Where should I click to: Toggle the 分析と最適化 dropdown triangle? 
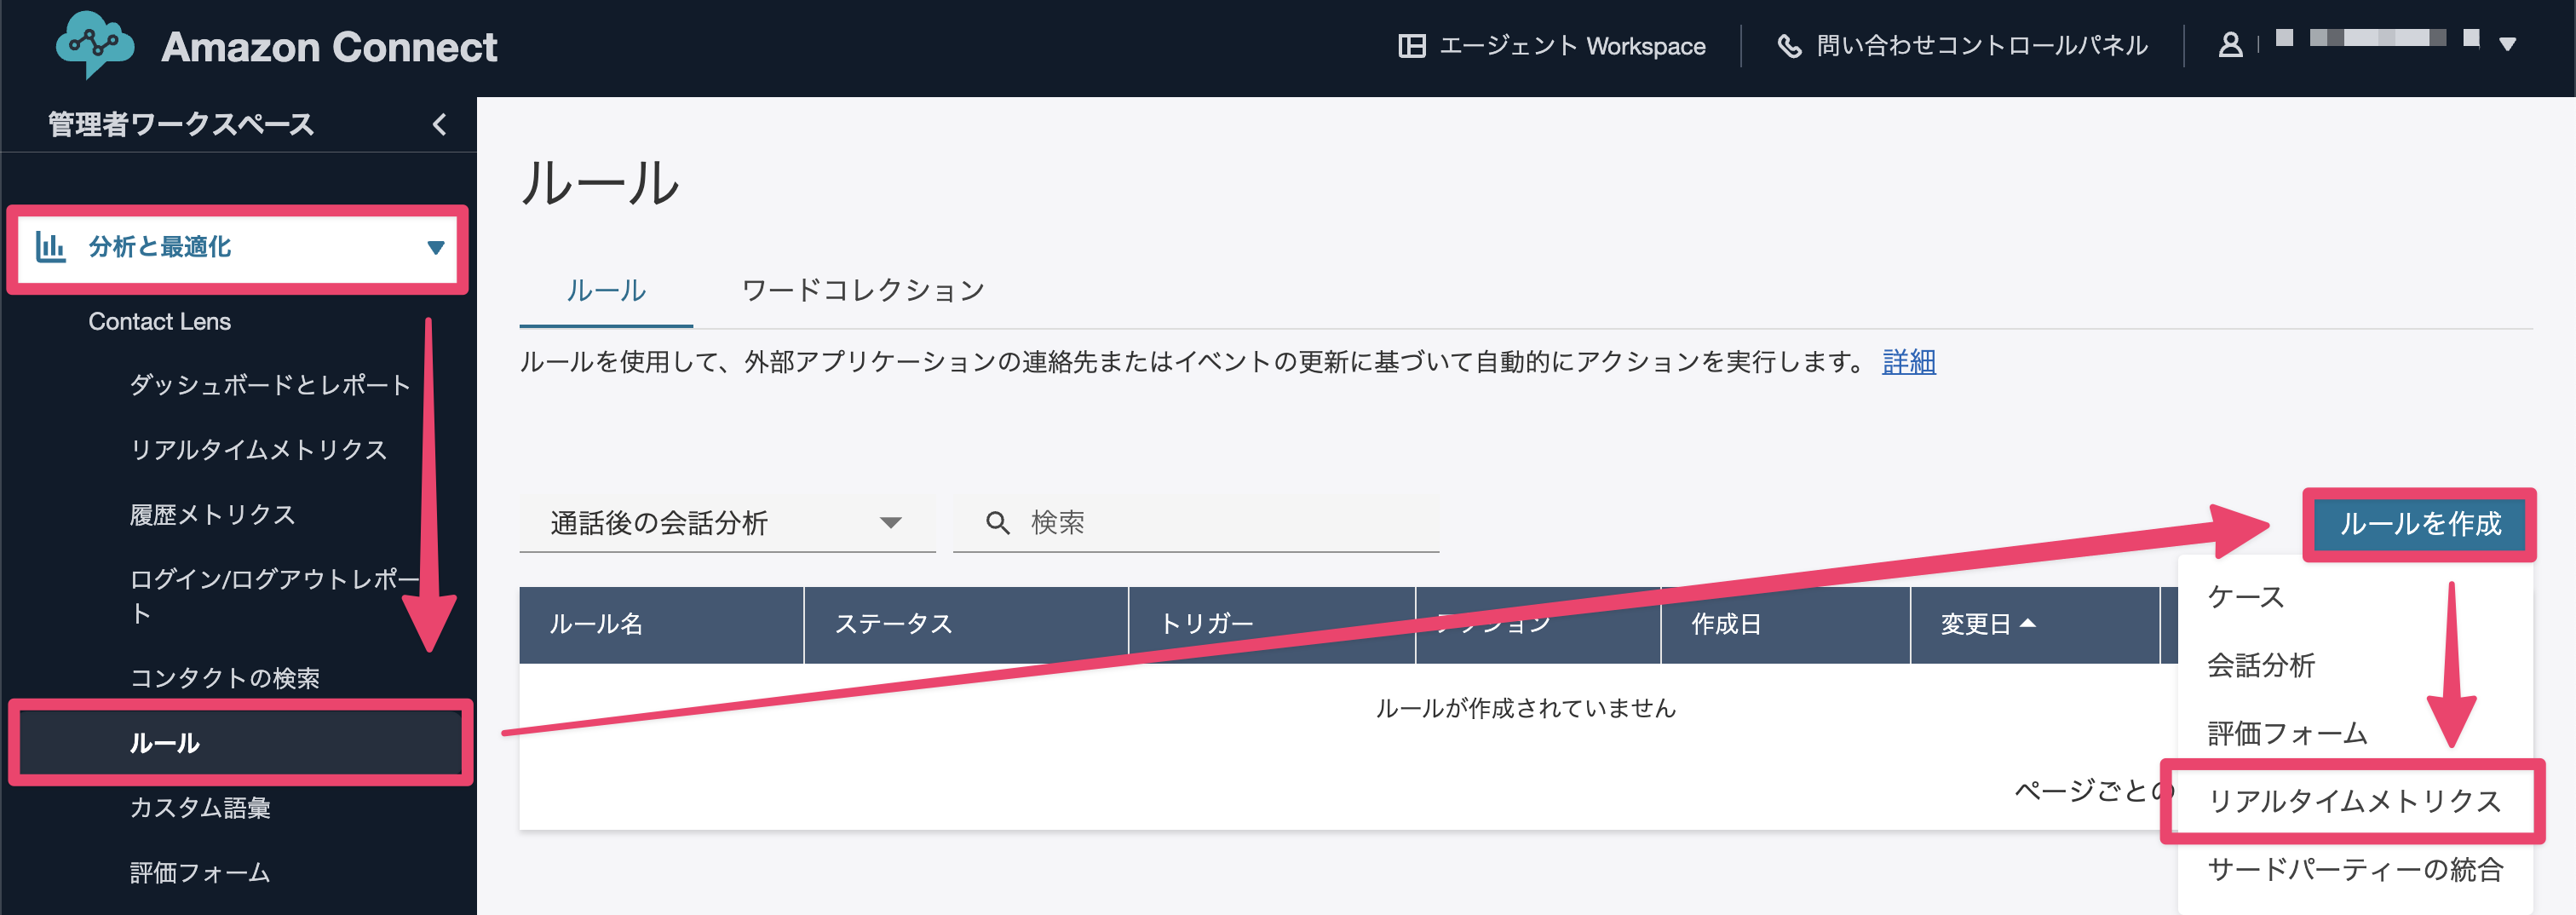tap(435, 248)
